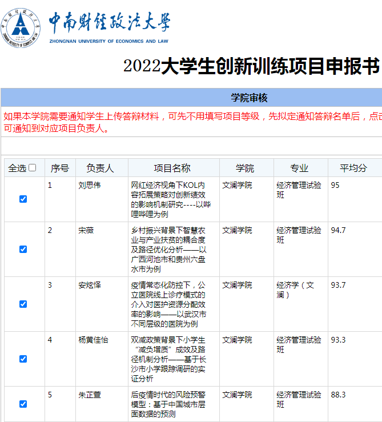Click the 平均分 column header
The width and height of the screenshot is (382, 422).
click(353, 168)
